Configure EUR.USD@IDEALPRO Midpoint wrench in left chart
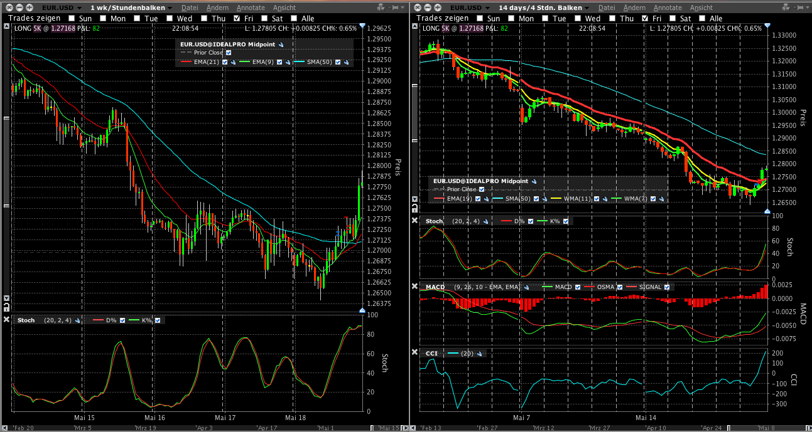The image size is (812, 432). 281,45
